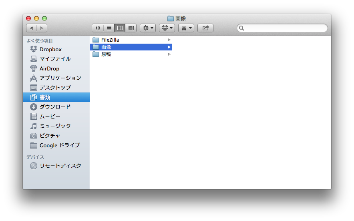Switch to Cover Flow view
The width and height of the screenshot is (354, 221).
131,28
